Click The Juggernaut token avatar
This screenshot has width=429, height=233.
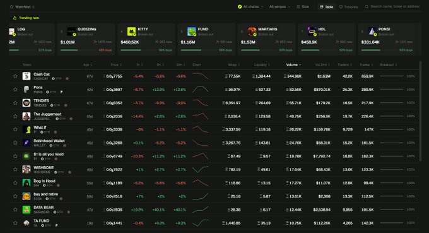(x=26, y=116)
